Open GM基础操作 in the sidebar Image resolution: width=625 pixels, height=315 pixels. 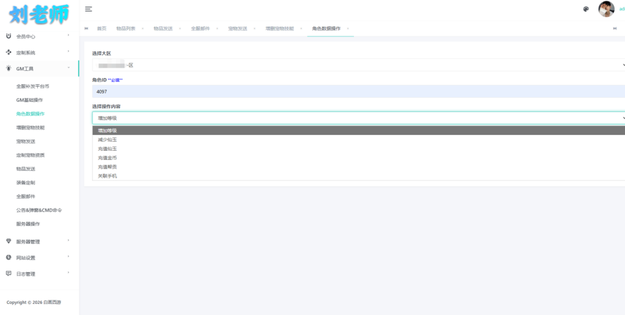(29, 100)
